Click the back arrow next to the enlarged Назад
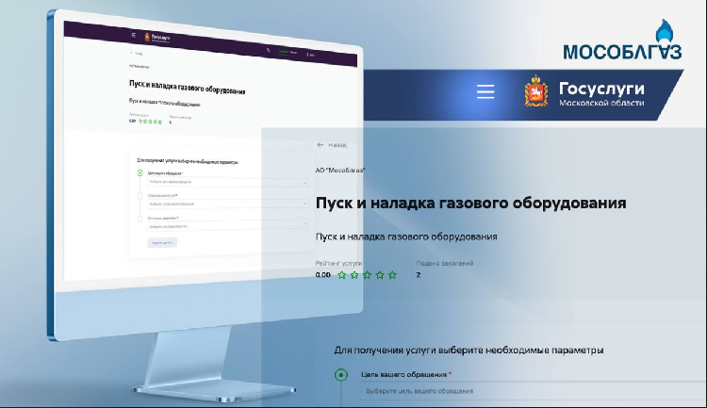Viewport: 707px width, 408px height. coord(321,145)
